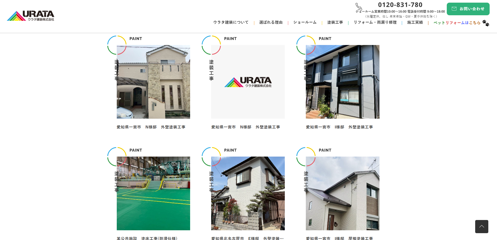Click 愛知県一宮市 I様邸 外壁塗装工事 title

(339, 127)
